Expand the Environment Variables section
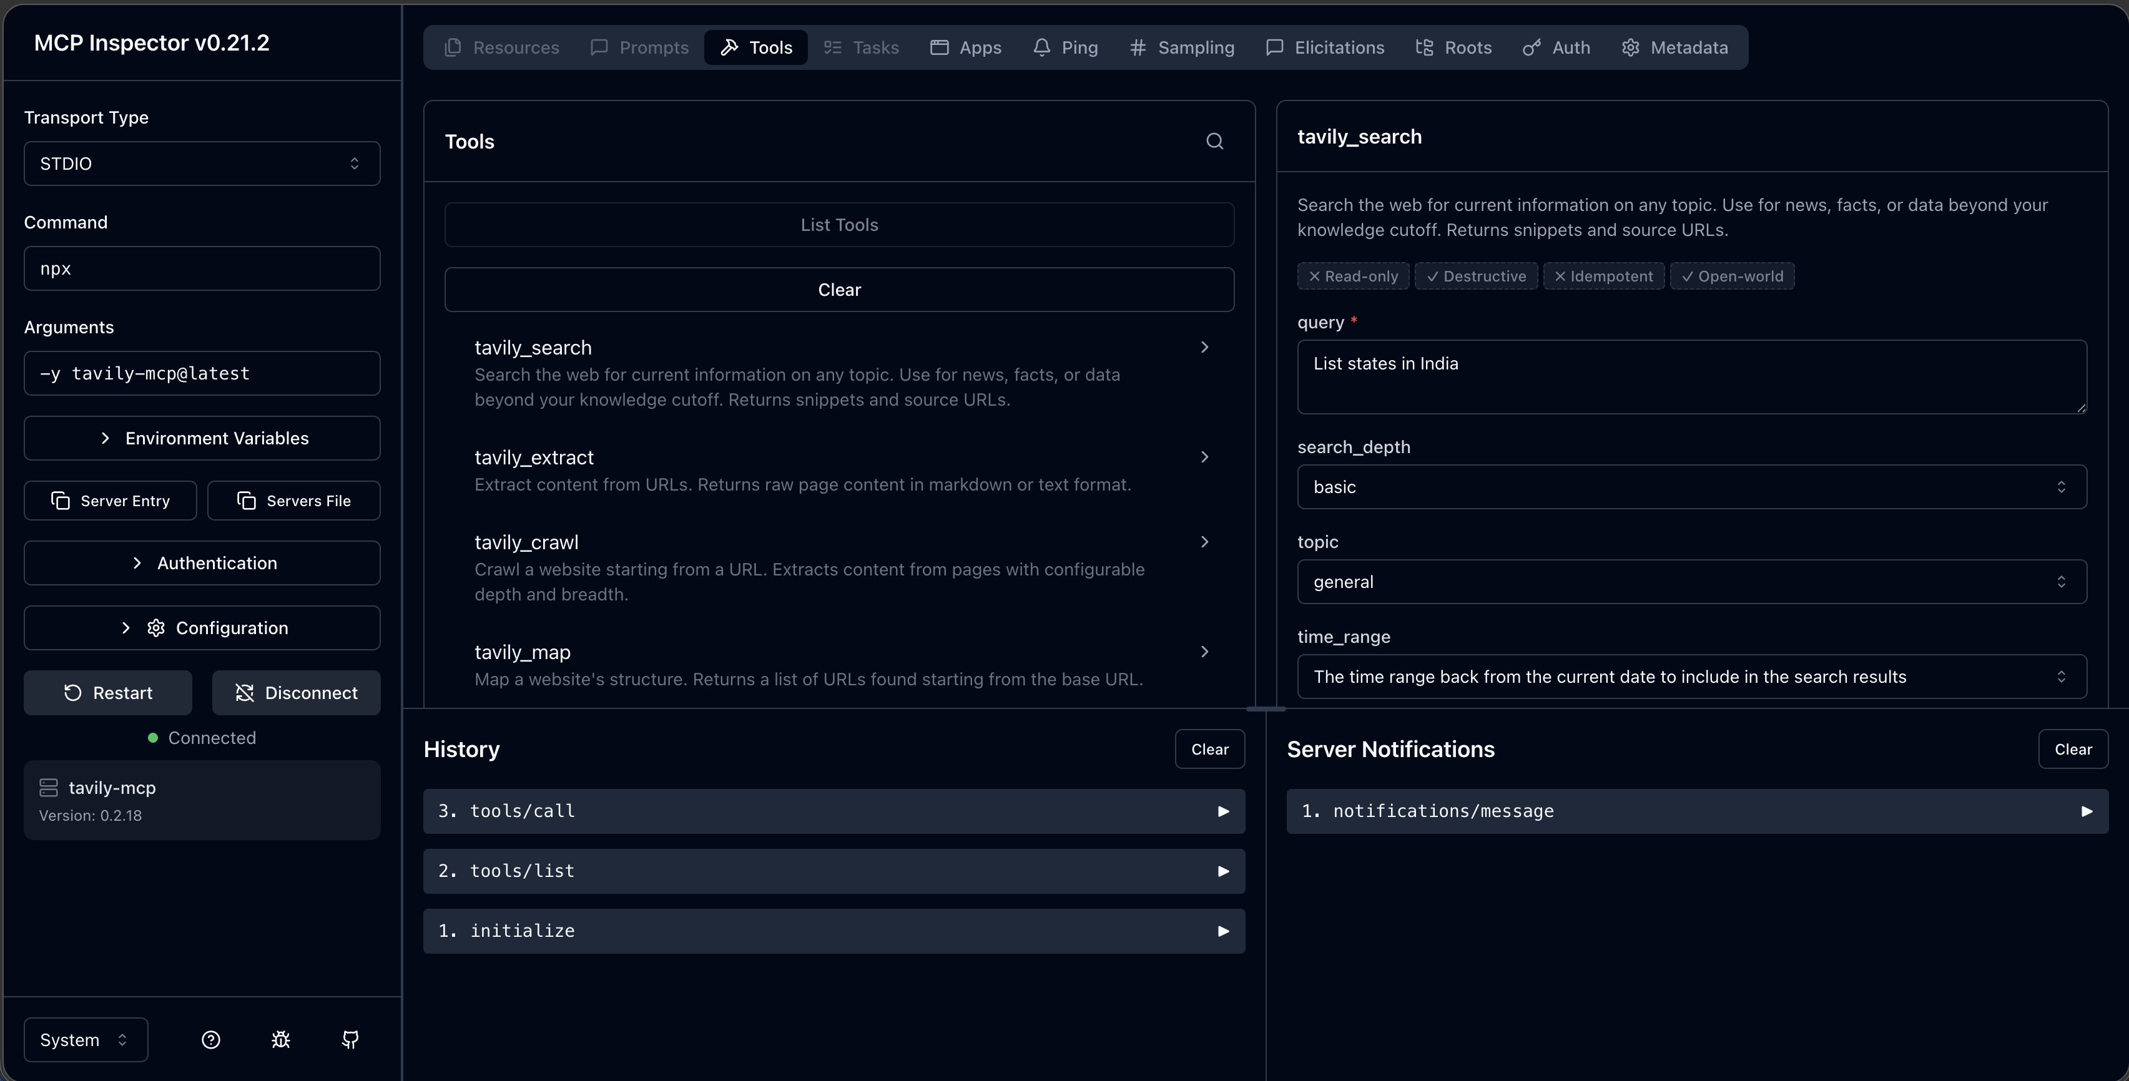2129x1081 pixels. coord(202,438)
